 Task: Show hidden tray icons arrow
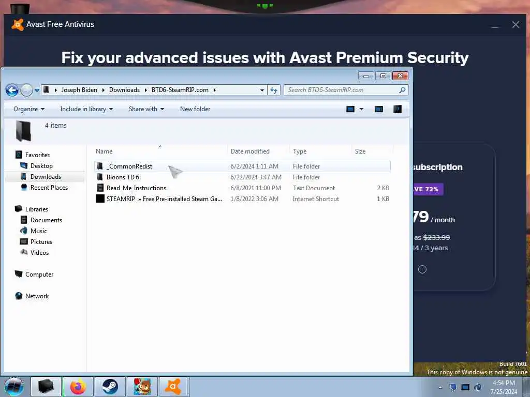pyautogui.click(x=440, y=388)
